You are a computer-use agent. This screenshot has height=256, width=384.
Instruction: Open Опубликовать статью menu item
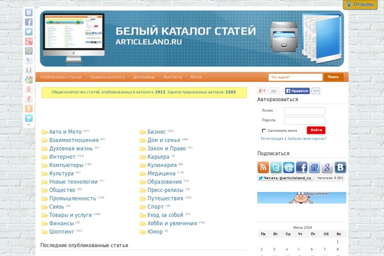coord(61,77)
